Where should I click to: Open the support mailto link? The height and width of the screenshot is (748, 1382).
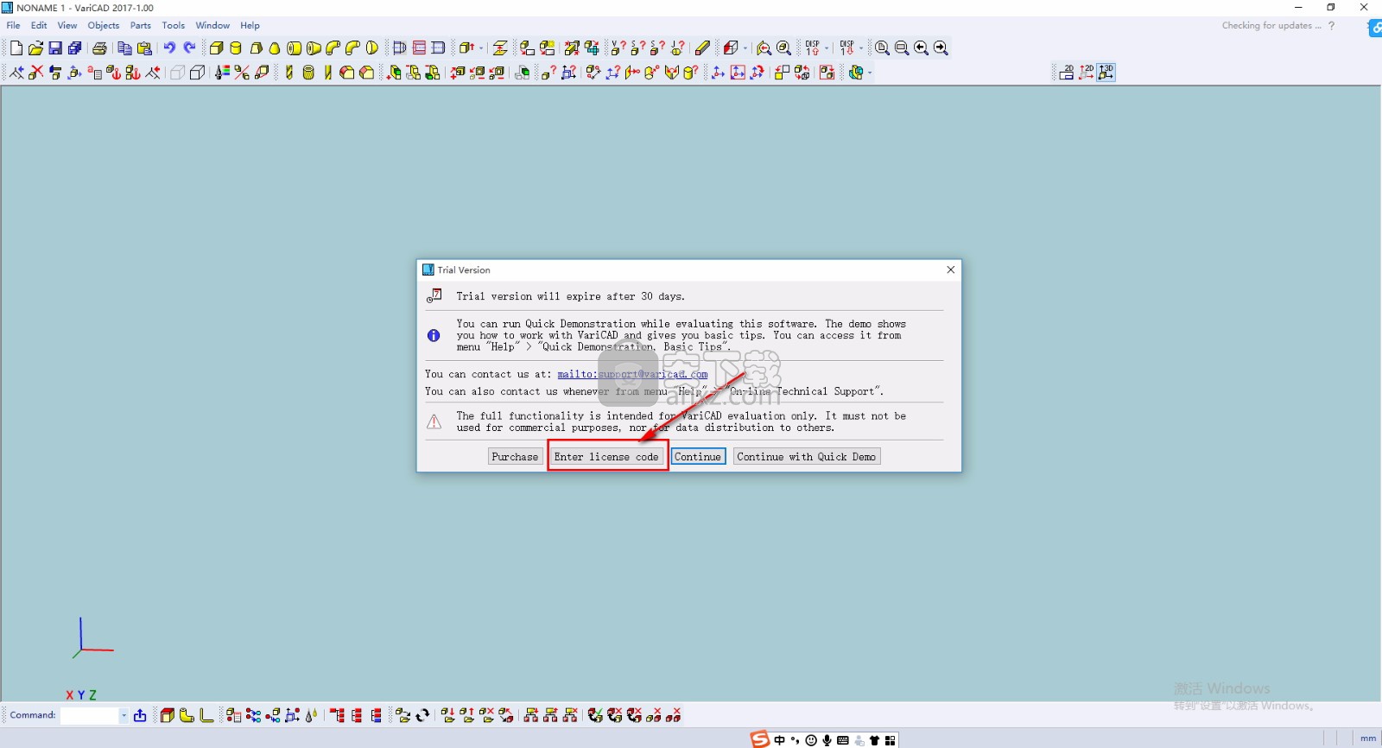(632, 375)
